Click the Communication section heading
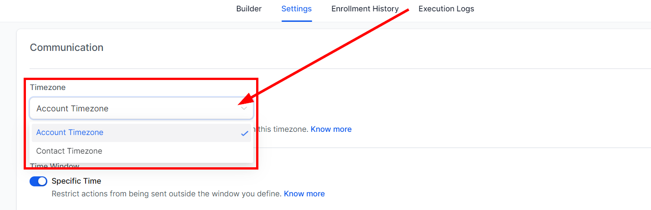The image size is (651, 210). tap(66, 47)
